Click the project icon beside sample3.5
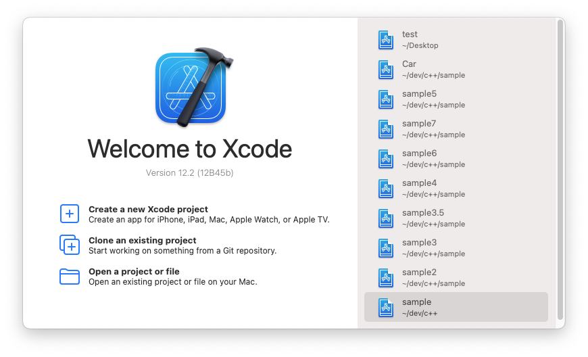This screenshot has height=357, width=588. click(386, 218)
